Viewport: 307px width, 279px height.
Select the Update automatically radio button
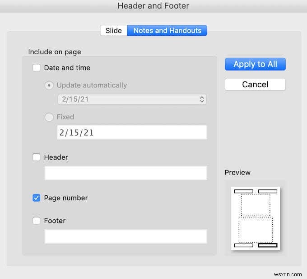tap(49, 85)
